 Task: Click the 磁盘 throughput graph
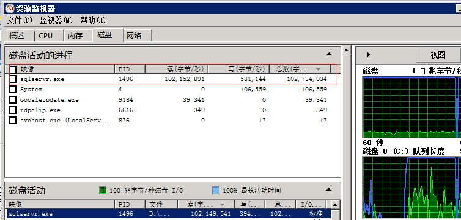411,107
